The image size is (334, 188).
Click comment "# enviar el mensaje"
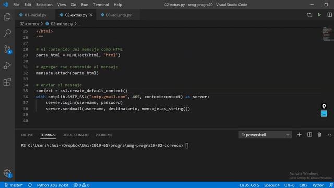[x=59, y=85]
